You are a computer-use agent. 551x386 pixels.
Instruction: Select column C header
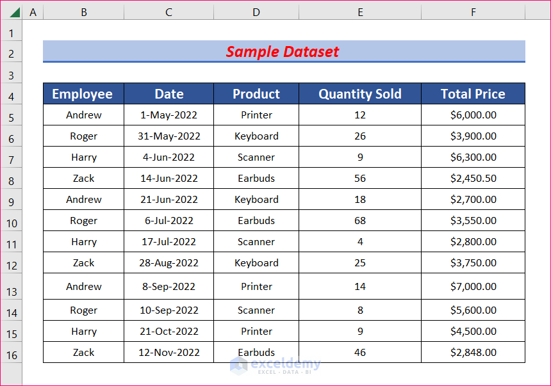pos(169,12)
